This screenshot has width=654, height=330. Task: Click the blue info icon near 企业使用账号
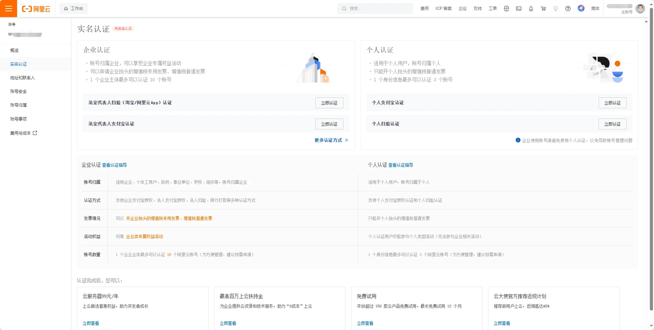point(518,140)
